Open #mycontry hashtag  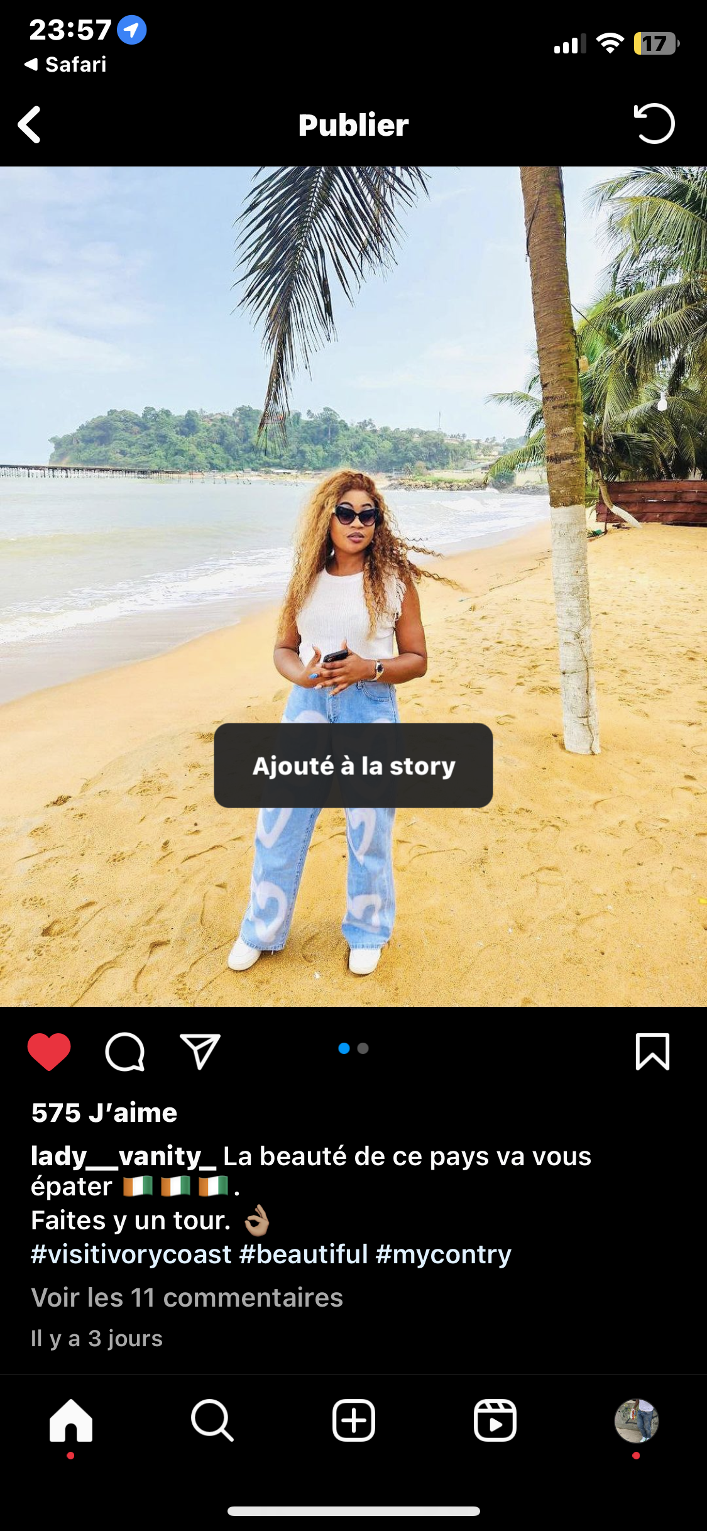tap(444, 1254)
